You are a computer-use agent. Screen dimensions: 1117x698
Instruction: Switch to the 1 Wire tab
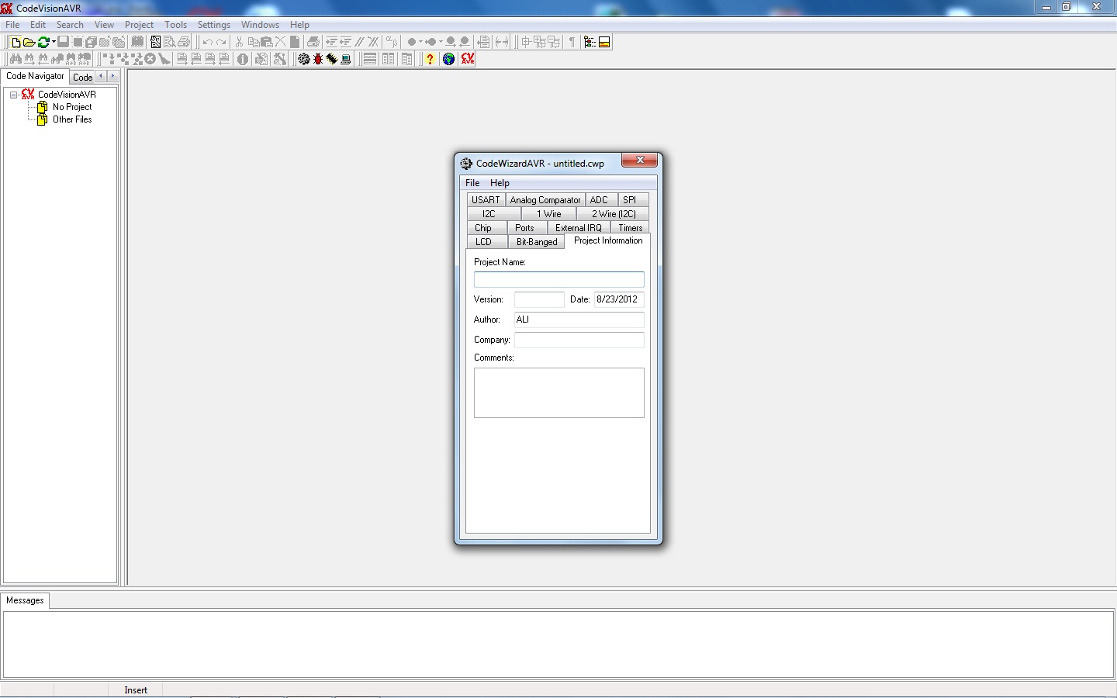coord(548,214)
